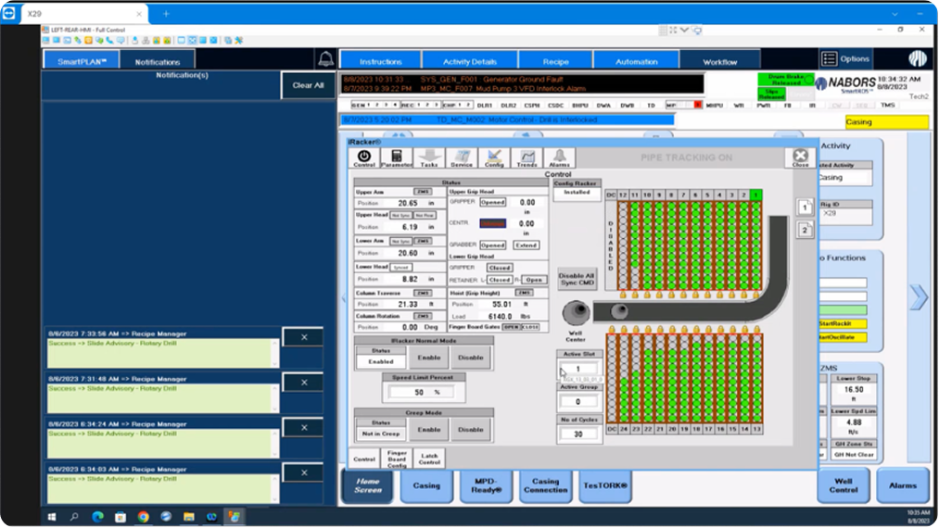The image size is (939, 528).
Task: Open File Explorer from taskbar
Action: pos(189,517)
